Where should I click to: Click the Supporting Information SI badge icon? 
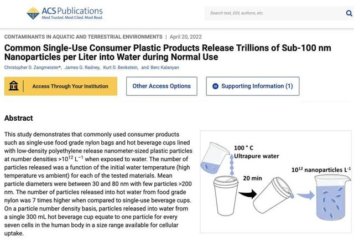point(215,86)
